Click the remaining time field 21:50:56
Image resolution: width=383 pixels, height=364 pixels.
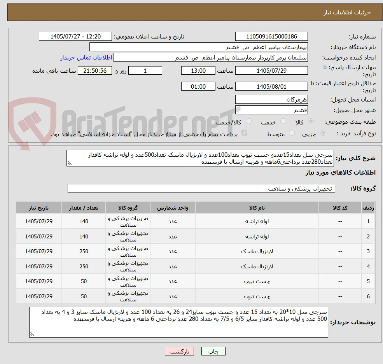(95, 71)
